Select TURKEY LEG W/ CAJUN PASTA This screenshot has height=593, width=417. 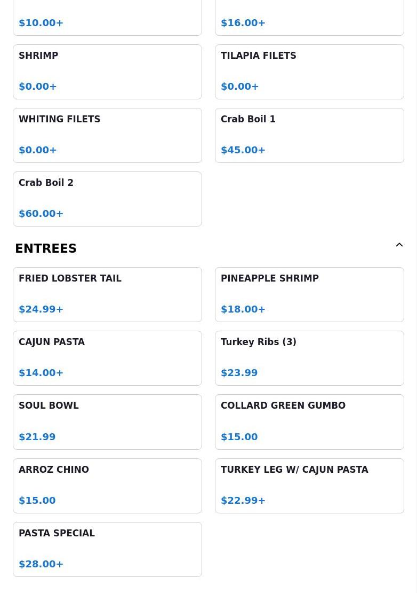pyautogui.click(x=309, y=486)
